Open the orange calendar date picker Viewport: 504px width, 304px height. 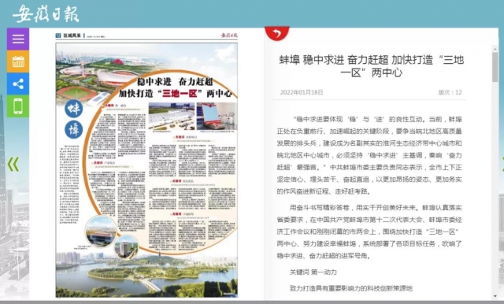pos(18,61)
